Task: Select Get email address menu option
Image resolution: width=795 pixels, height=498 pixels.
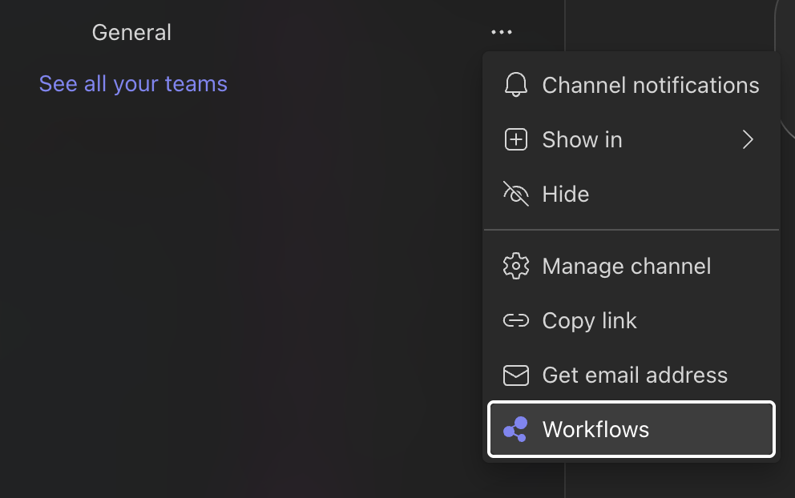Action: click(x=635, y=375)
